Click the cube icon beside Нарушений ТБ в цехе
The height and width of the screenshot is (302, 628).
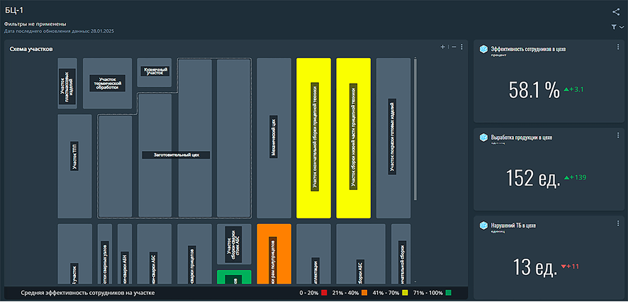483,226
